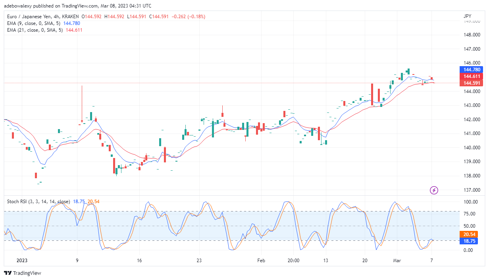The height and width of the screenshot is (280, 489).
Task: Click the 23 date label on time axis
Action: (199, 260)
